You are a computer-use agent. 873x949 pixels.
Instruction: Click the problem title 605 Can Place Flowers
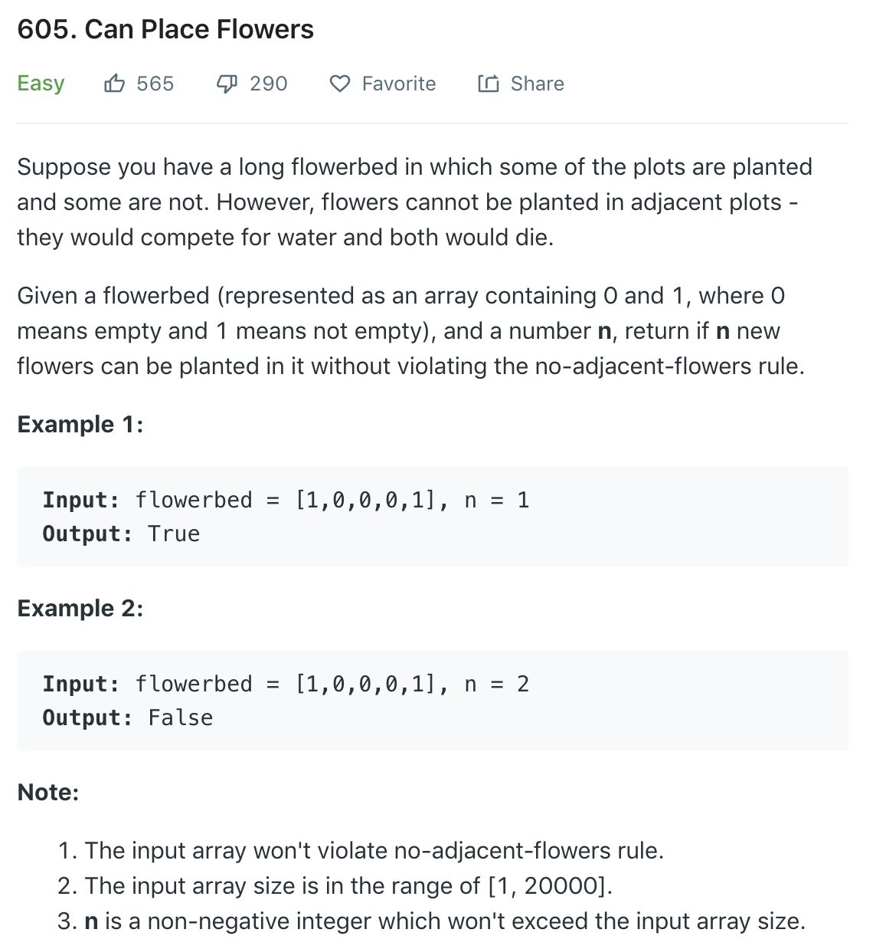pyautogui.click(x=165, y=28)
